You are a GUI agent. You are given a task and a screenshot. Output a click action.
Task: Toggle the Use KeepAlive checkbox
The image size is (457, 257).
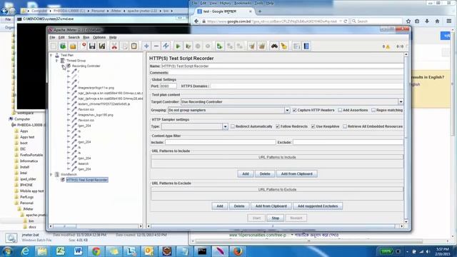313,126
